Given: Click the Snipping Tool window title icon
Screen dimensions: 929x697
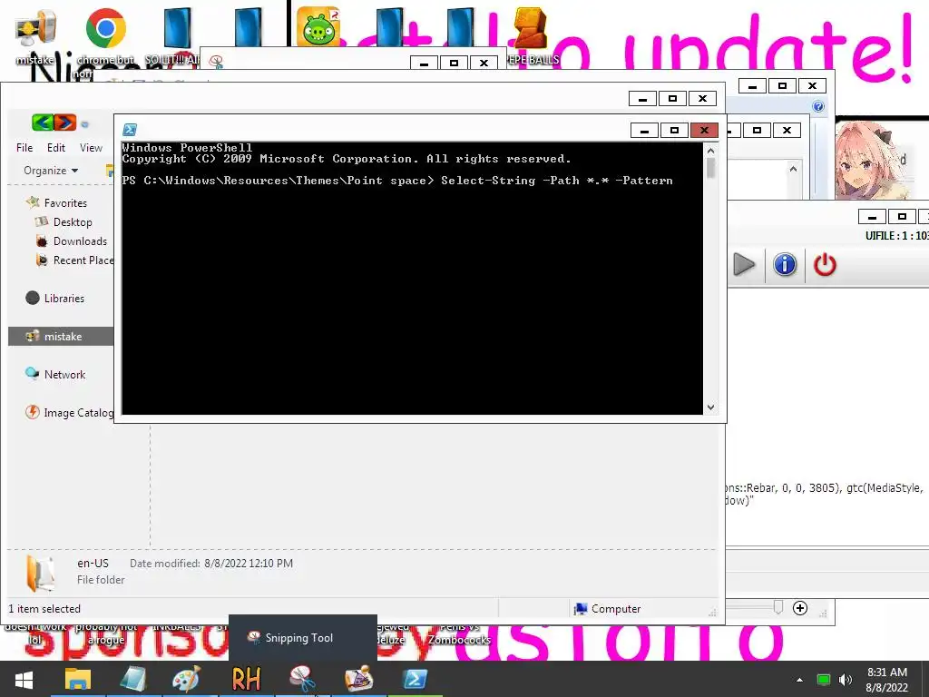Looking at the screenshot, I should point(216,61).
